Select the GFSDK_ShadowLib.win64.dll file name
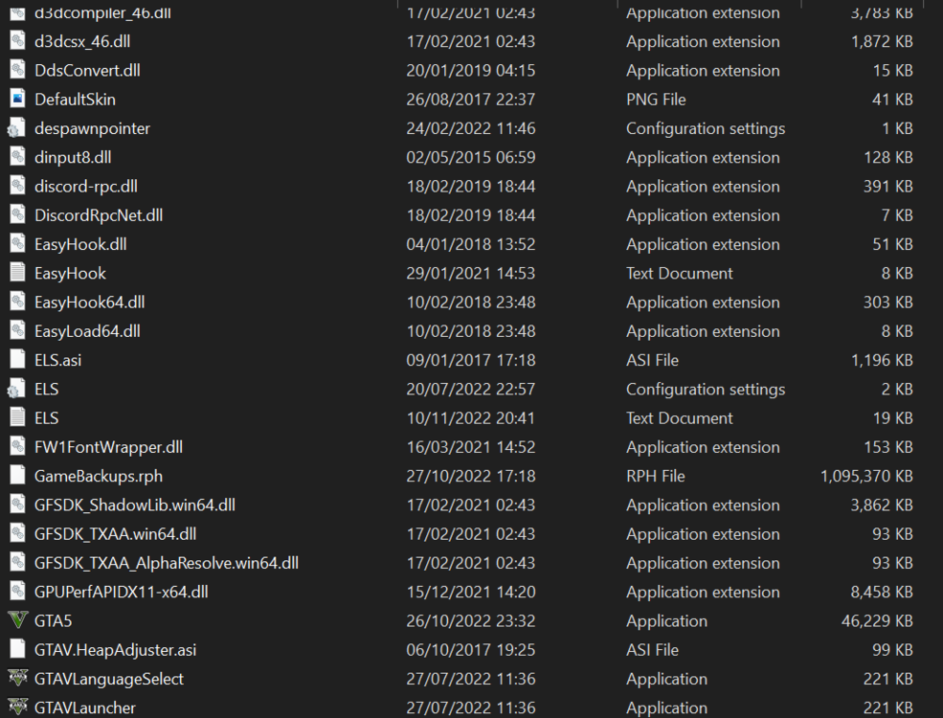The height and width of the screenshot is (718, 943). pyautogui.click(x=135, y=505)
